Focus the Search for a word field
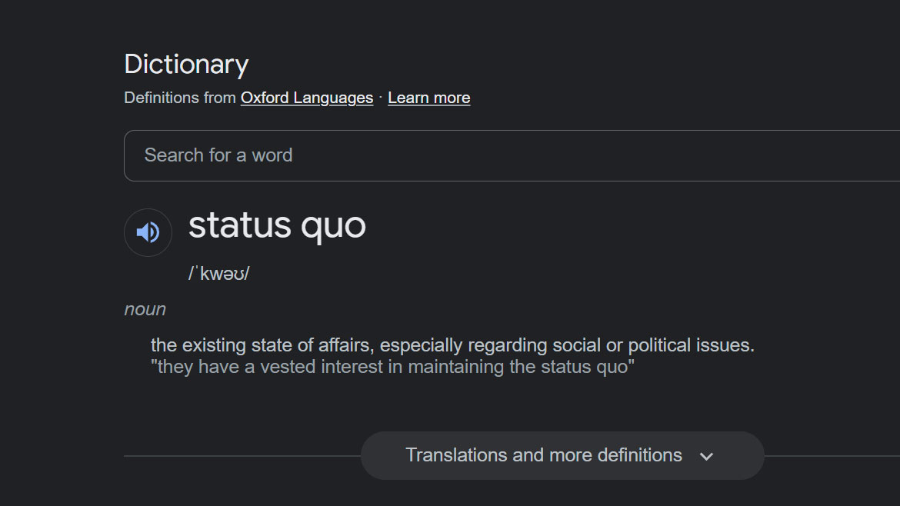Image resolution: width=900 pixels, height=506 pixels. tap(508, 155)
